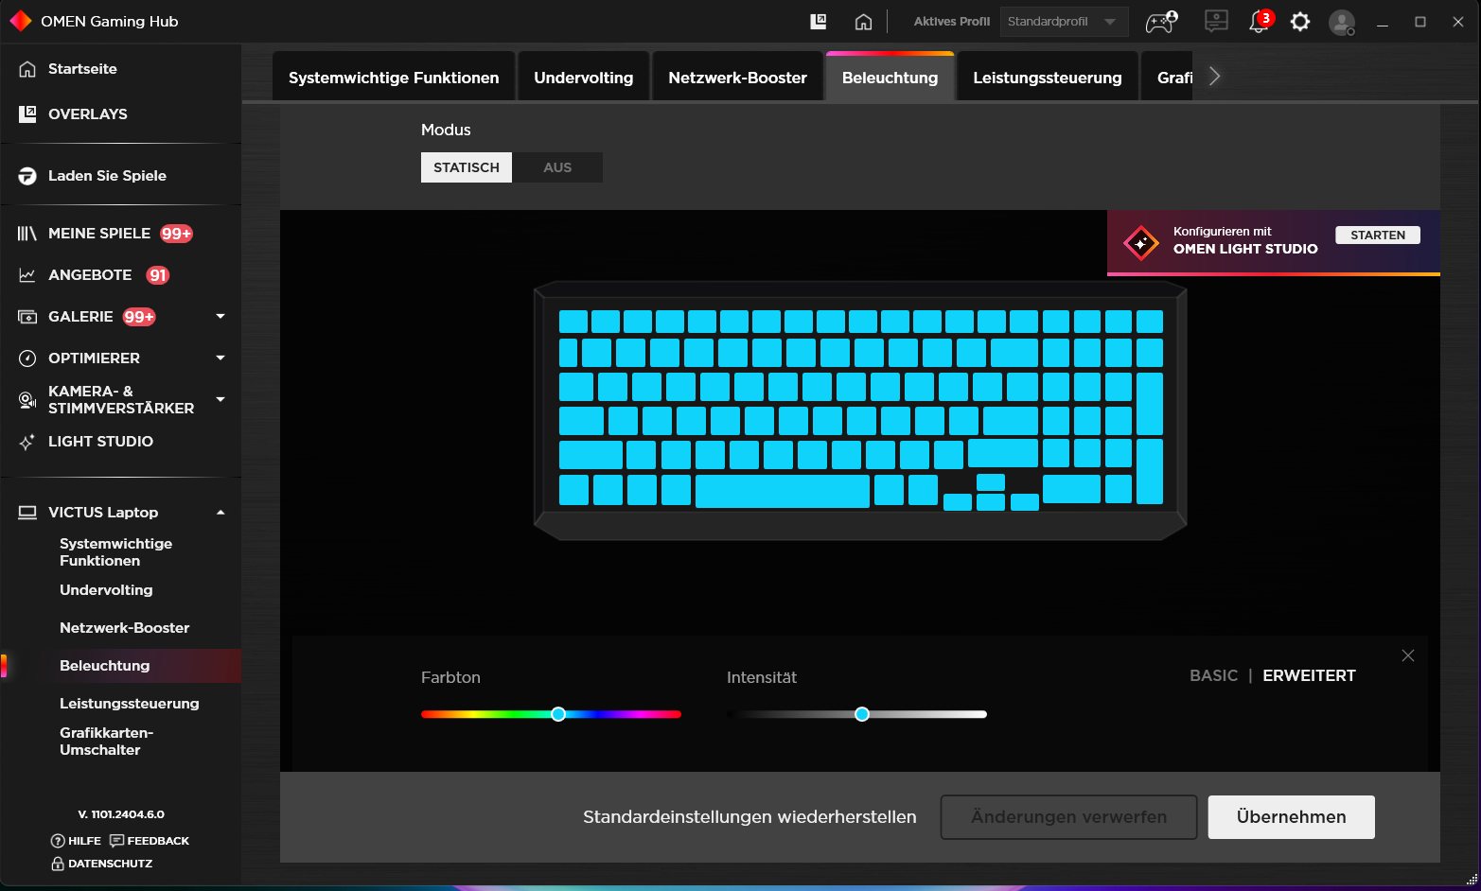The image size is (1481, 891).
Task: Click the overlay icon in title bar
Action: pos(819,22)
